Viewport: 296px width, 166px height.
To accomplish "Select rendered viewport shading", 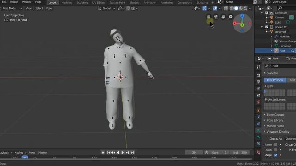I will 245,8.
